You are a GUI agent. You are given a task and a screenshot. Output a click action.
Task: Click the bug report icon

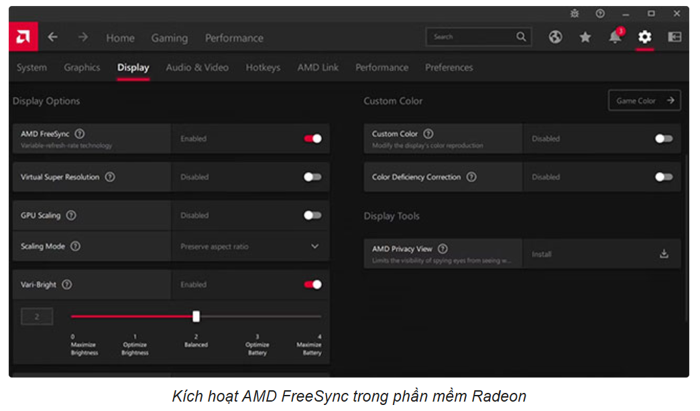[574, 13]
